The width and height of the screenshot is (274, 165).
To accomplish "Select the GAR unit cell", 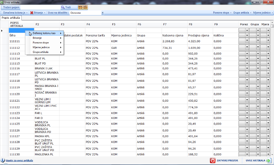I will coord(123,48).
